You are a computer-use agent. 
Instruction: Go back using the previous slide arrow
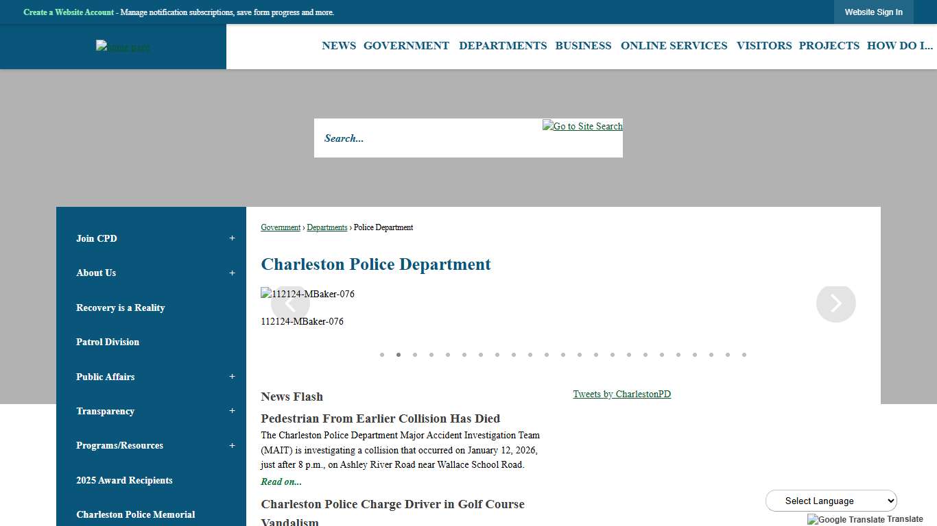(290, 303)
